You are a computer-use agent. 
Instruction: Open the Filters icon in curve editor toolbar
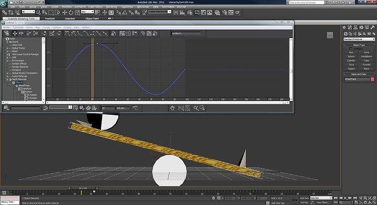[x=6, y=33]
